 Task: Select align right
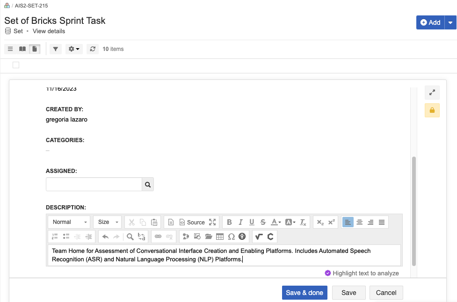(370, 222)
